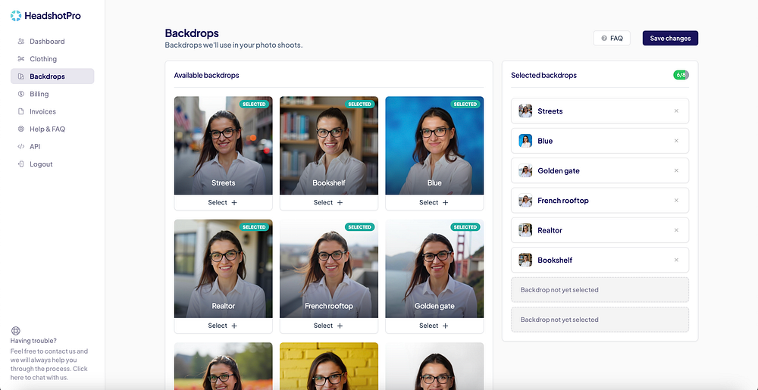Open the Blue backdrop photo
The width and height of the screenshot is (758, 390).
pos(434,145)
